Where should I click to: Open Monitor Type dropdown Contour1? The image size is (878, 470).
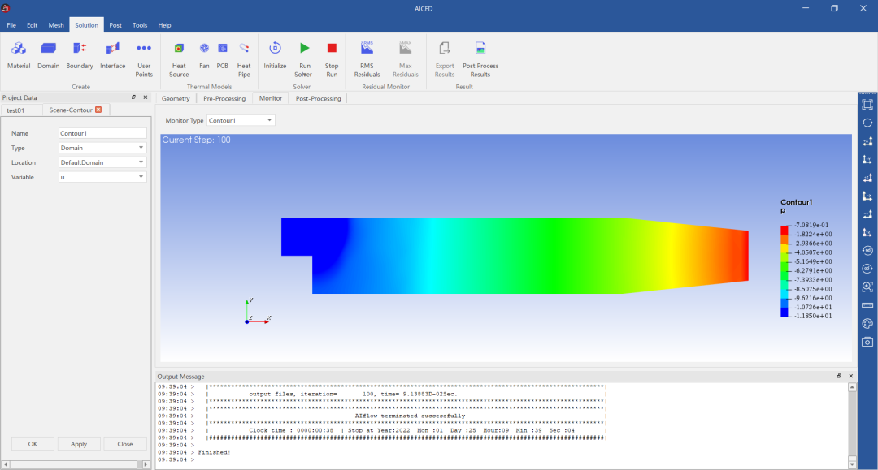coord(241,120)
